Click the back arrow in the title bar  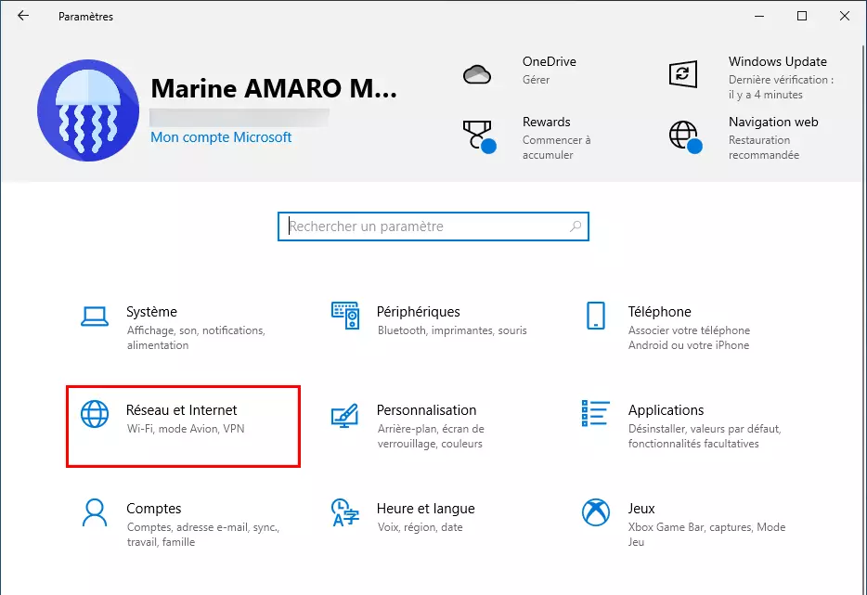(x=22, y=16)
